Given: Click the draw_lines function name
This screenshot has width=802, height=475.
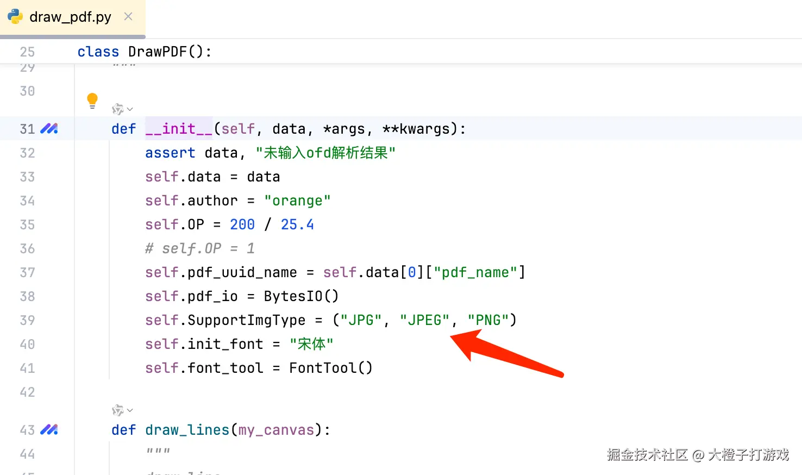Looking at the screenshot, I should pos(187,430).
